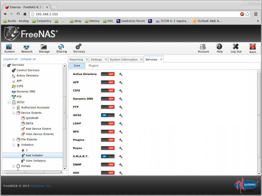
Task: Open the Sharing toolbar icon
Action: pyautogui.click(x=61, y=48)
